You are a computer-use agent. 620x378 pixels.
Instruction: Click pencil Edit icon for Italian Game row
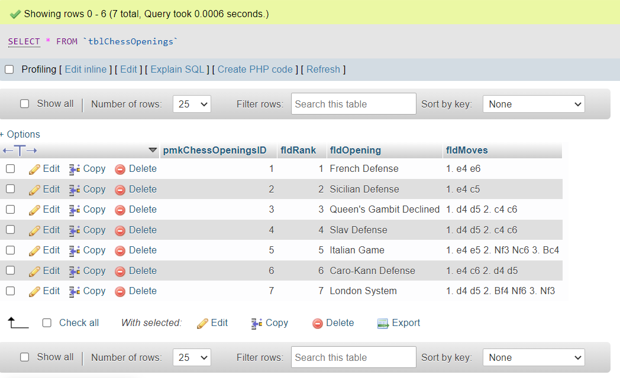[34, 250]
